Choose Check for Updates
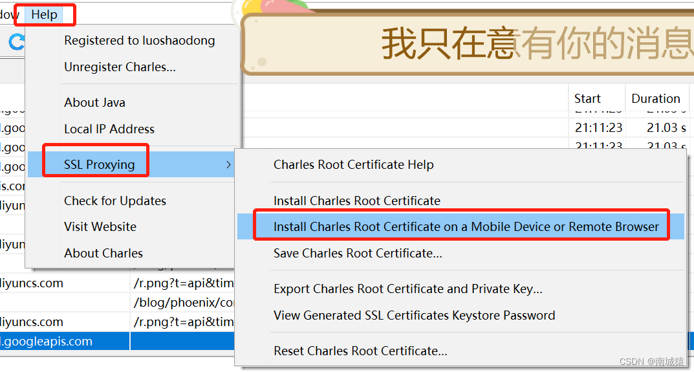Viewport: 694px width, 372px height. [x=115, y=201]
